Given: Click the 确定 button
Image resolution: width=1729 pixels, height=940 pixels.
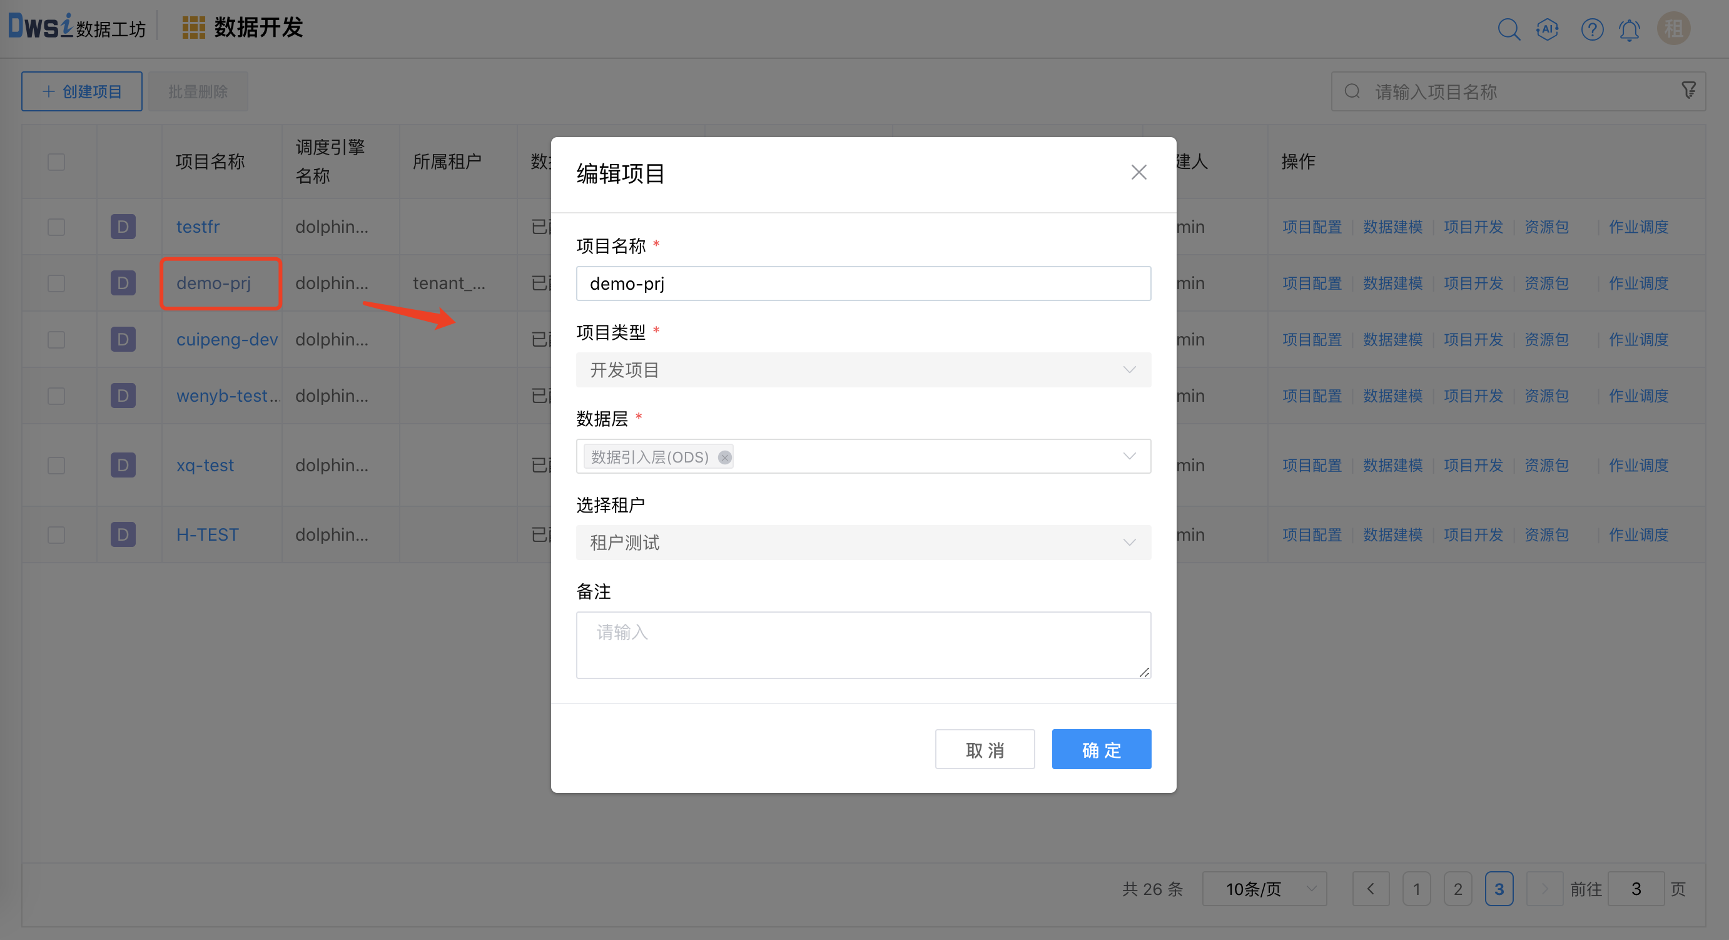Looking at the screenshot, I should click(x=1101, y=749).
